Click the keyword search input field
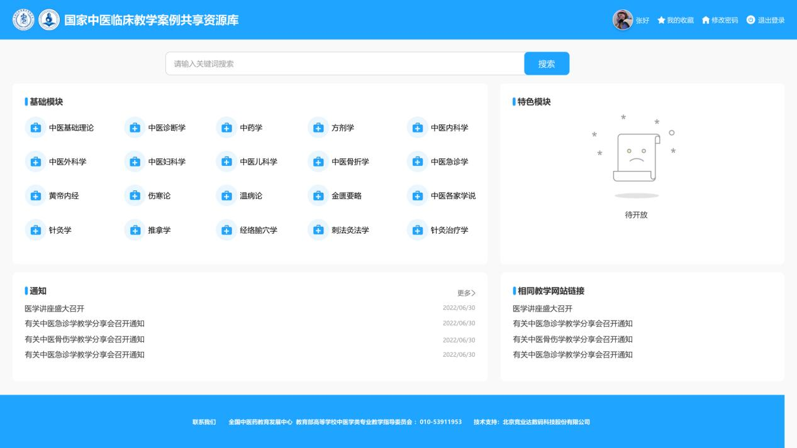797x448 pixels. 345,63
